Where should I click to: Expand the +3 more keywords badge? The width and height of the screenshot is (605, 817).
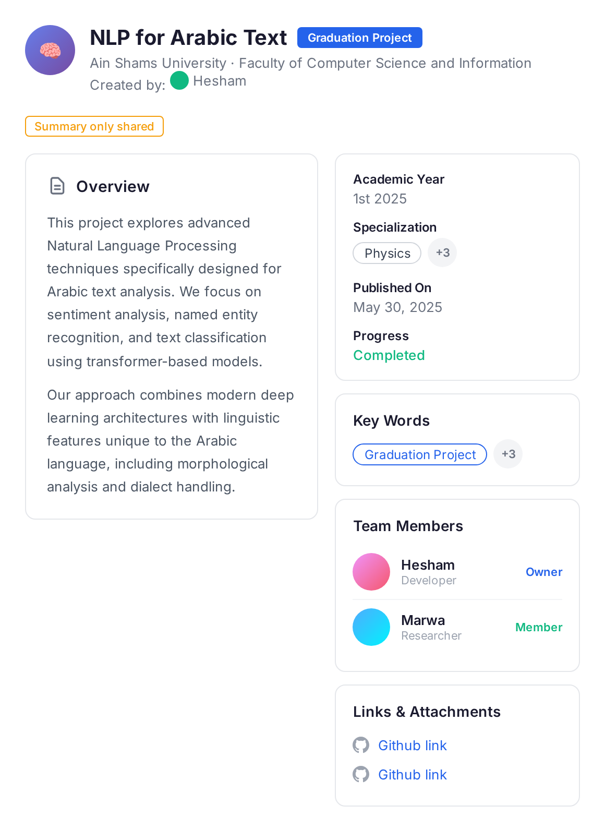coord(508,454)
